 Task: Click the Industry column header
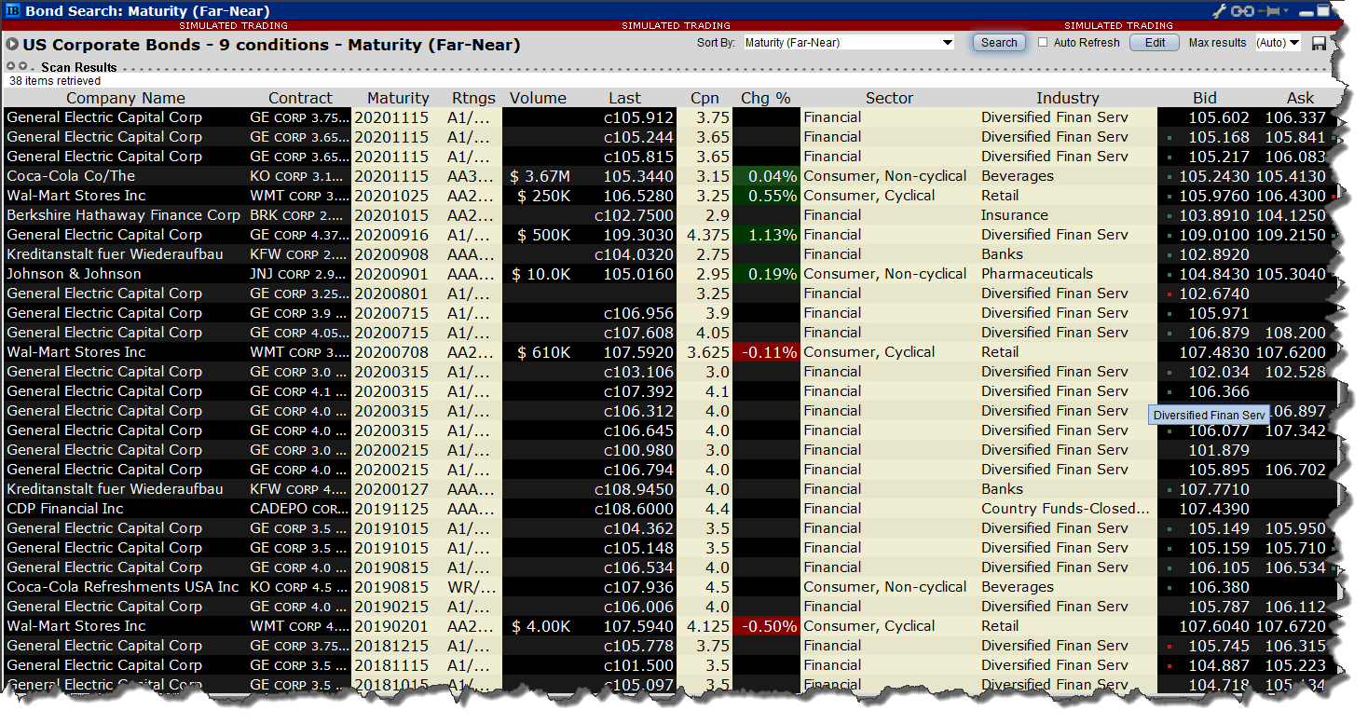1067,98
